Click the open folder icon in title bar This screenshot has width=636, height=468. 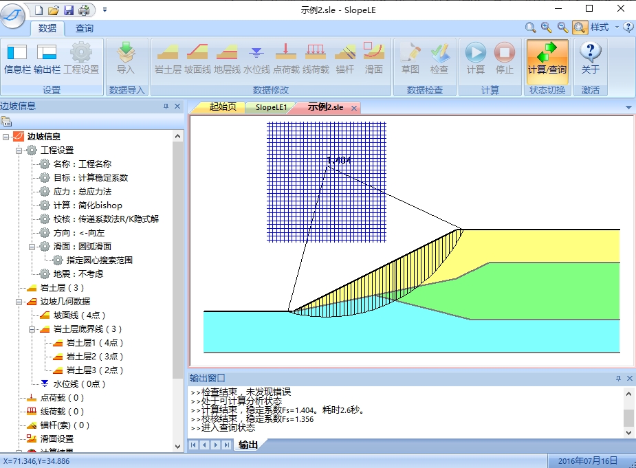pyautogui.click(x=54, y=10)
